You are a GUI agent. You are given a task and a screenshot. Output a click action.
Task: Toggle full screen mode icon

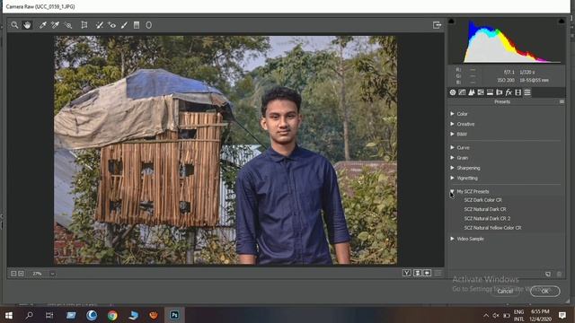pos(437,25)
